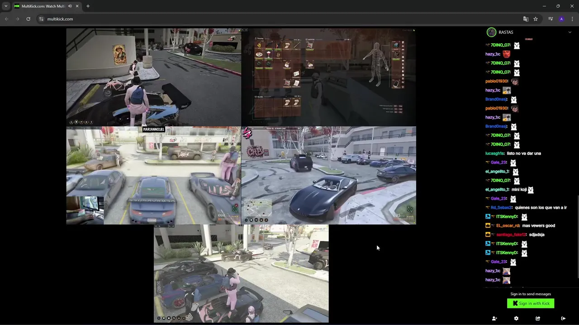Click the MARIANNO181 stream video
This screenshot has height=325, width=579.
click(x=154, y=175)
